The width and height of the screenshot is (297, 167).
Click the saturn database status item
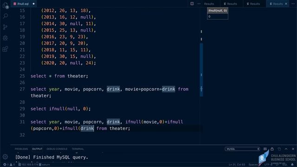[x=45, y=165]
